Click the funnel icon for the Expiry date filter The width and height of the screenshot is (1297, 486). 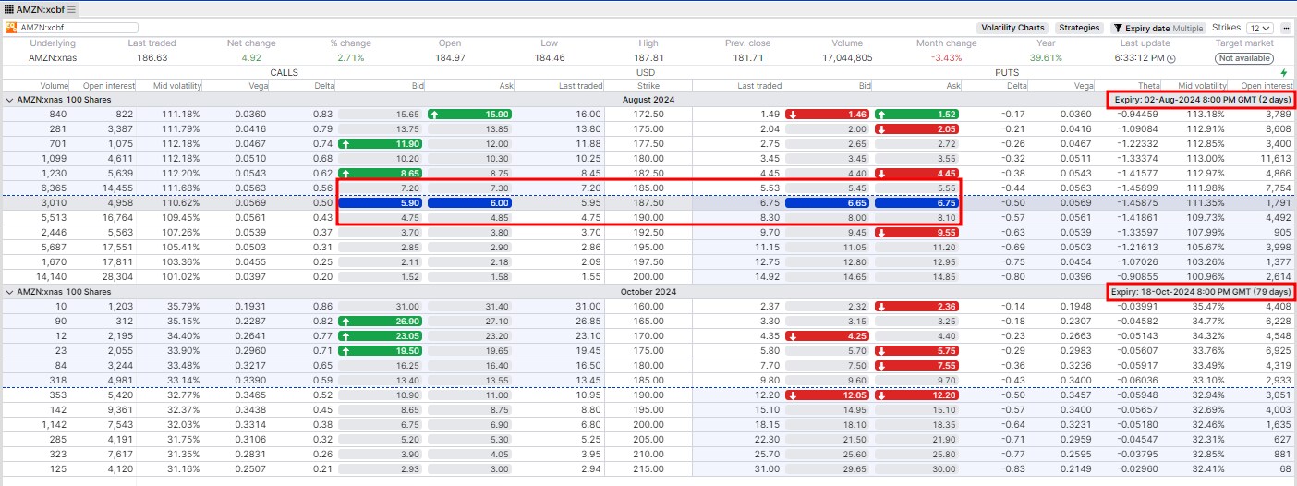pos(1118,29)
